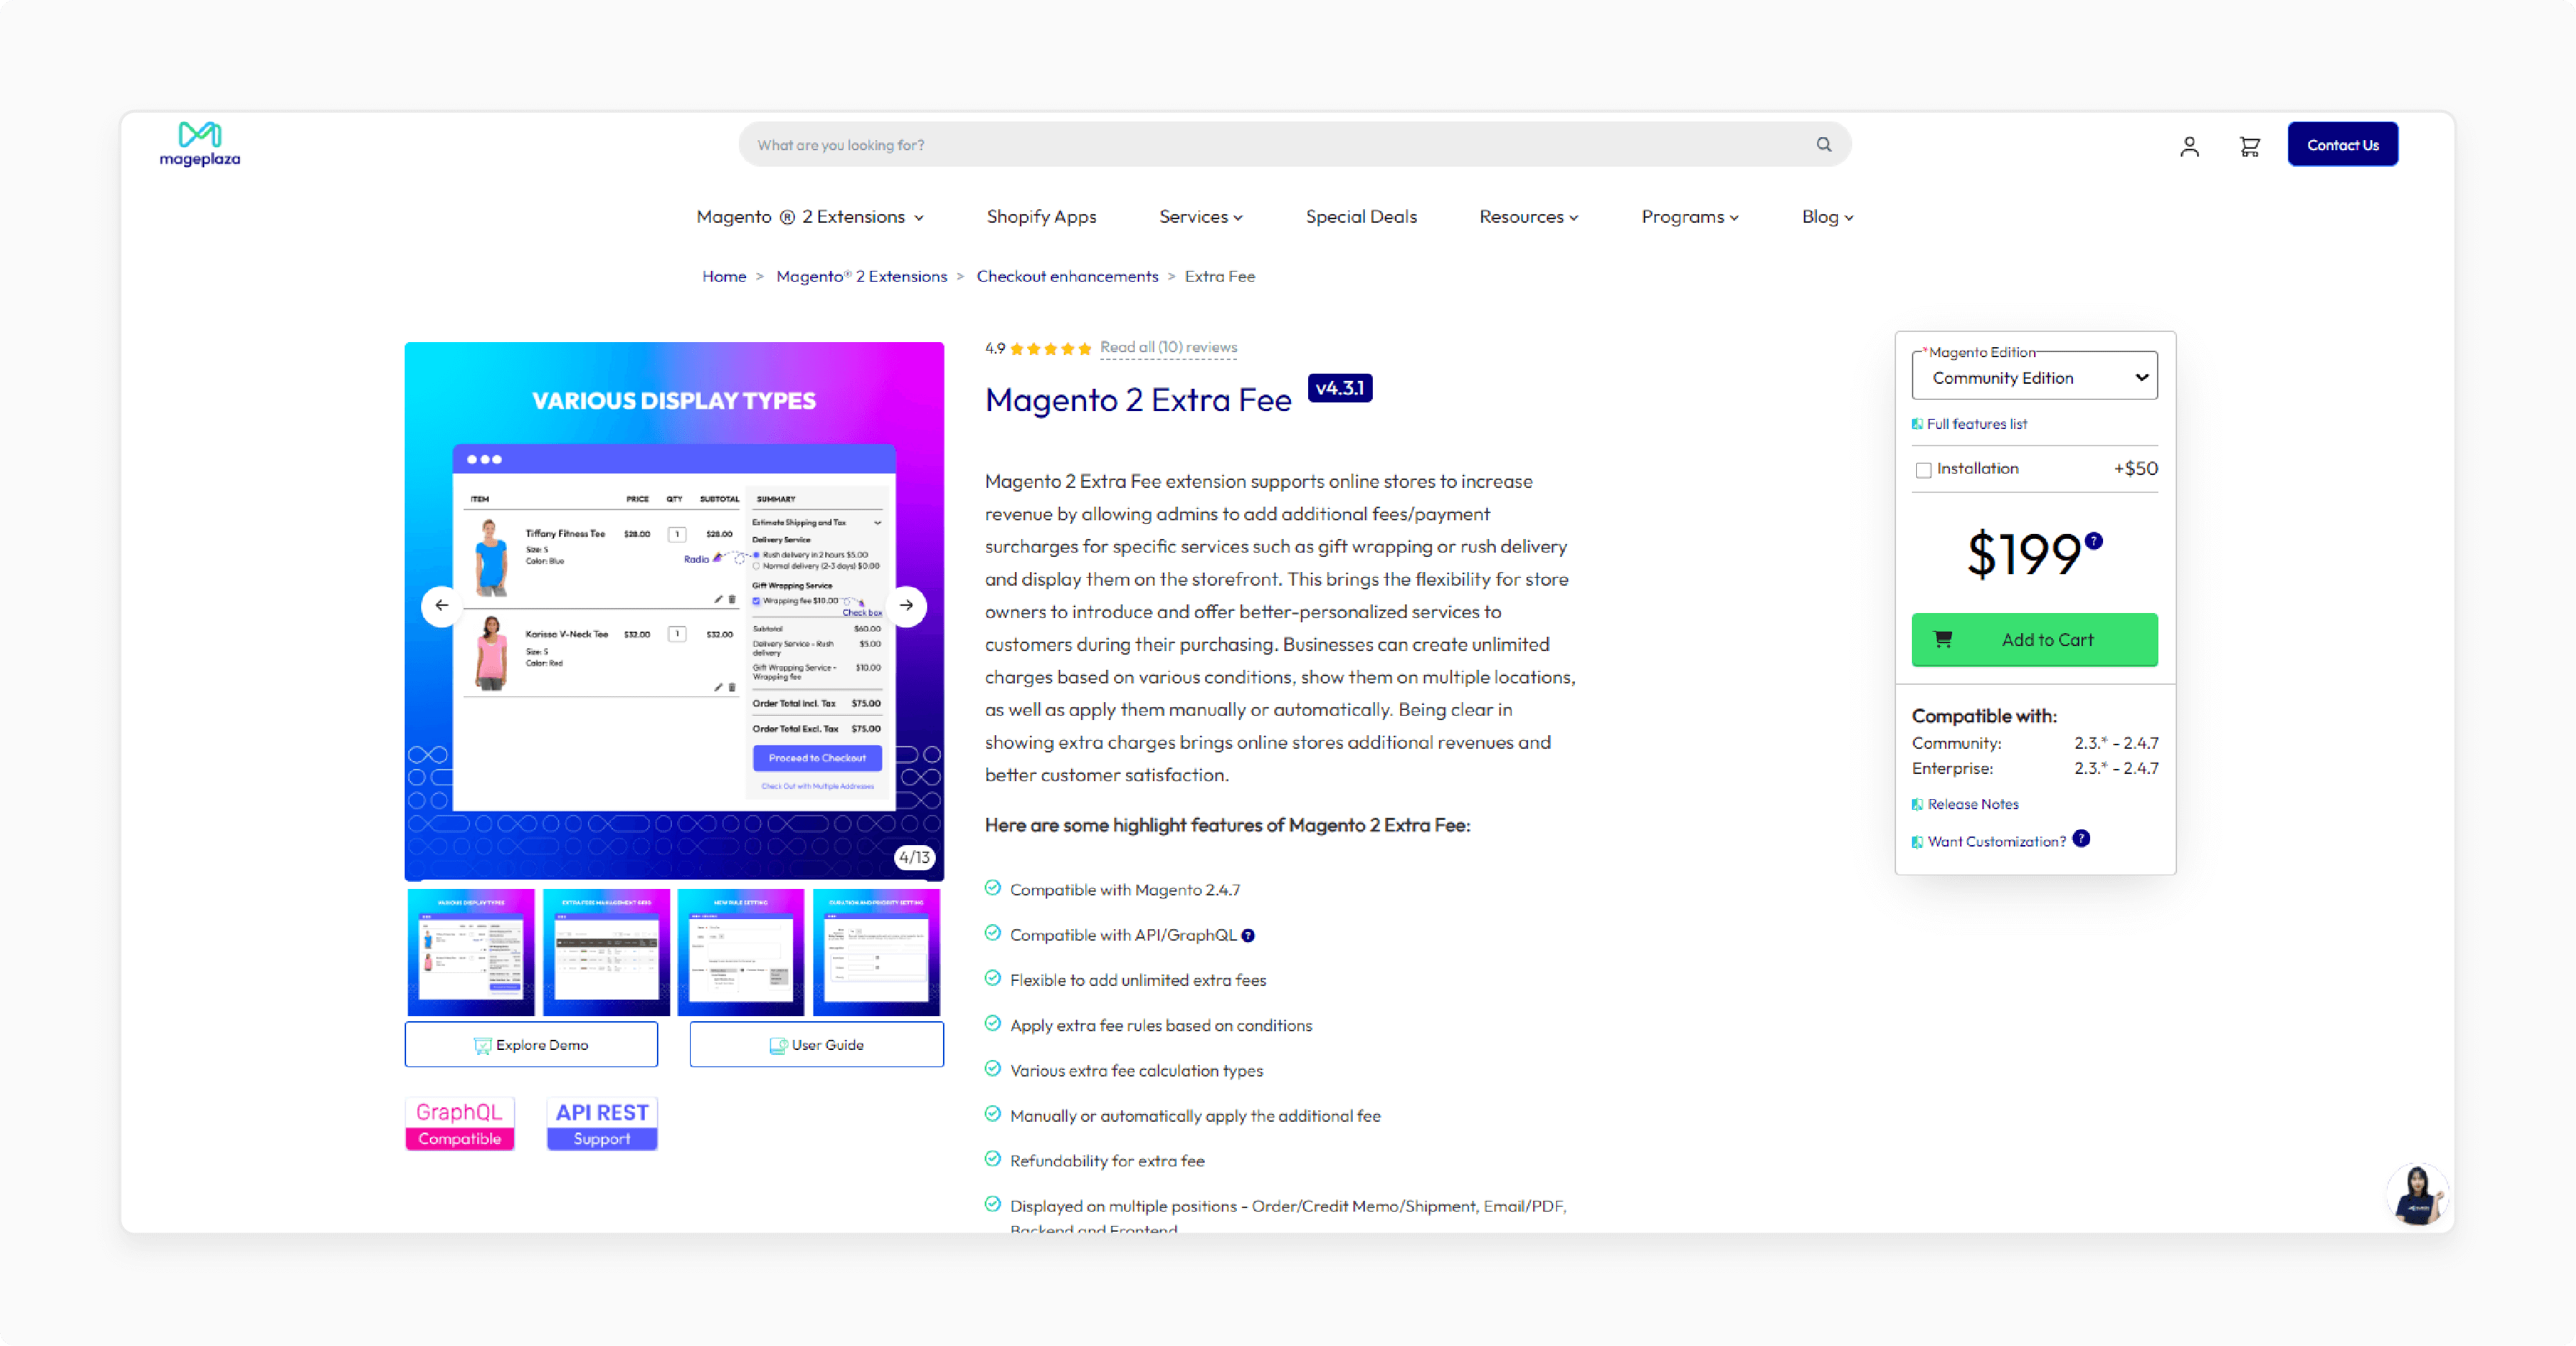The height and width of the screenshot is (1346, 2576).
Task: Expand the Magento Edition dropdown
Action: tap(2034, 377)
